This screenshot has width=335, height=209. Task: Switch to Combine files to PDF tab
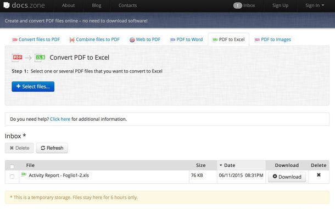point(94,39)
